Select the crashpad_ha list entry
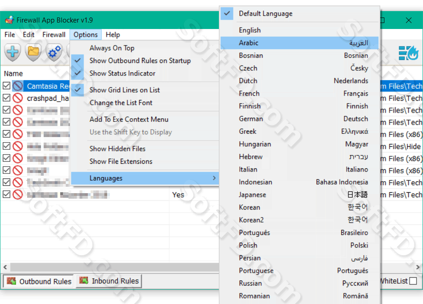Viewport: 423px width, 304px height. [48, 98]
